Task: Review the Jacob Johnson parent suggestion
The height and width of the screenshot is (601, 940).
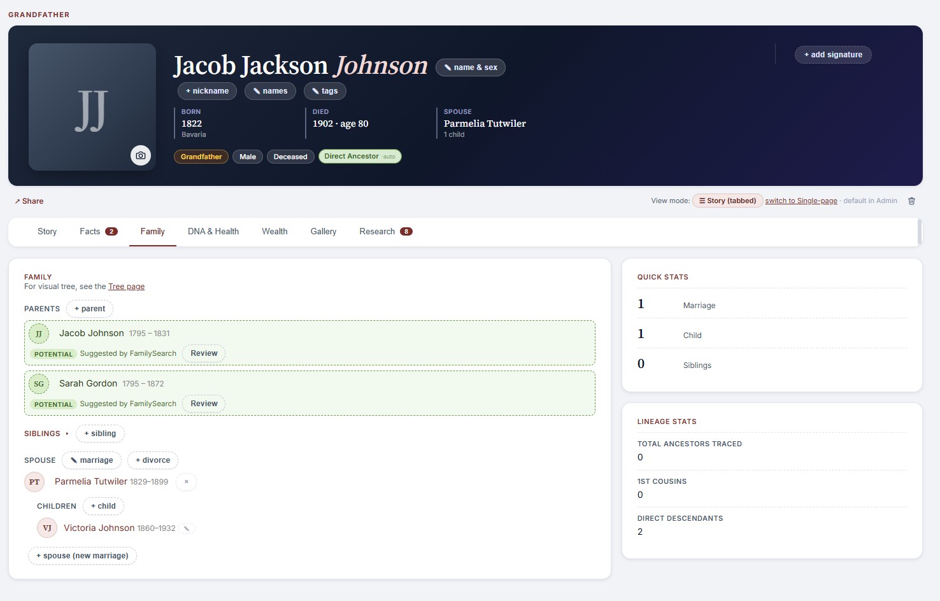Action: point(204,353)
